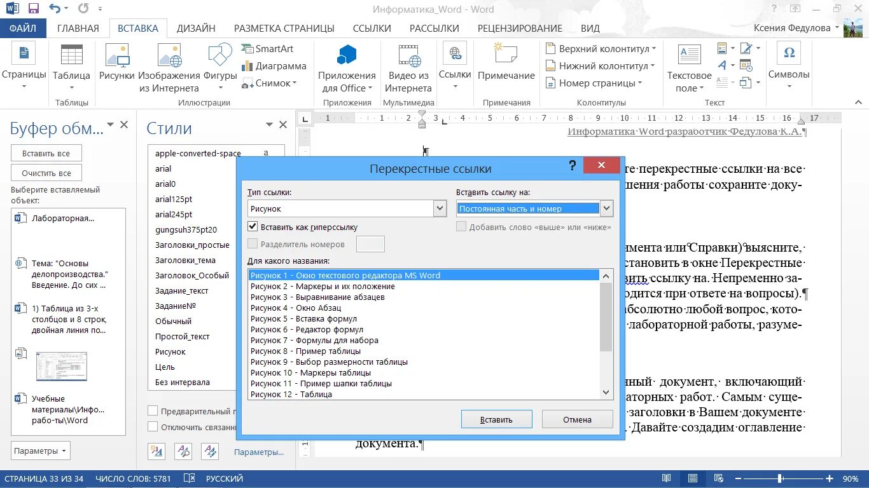Open the Параметры... link in Styles pane

258,452
